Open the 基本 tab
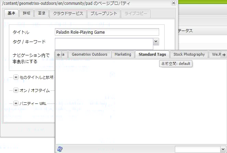This screenshot has height=153, width=227. 11,13
